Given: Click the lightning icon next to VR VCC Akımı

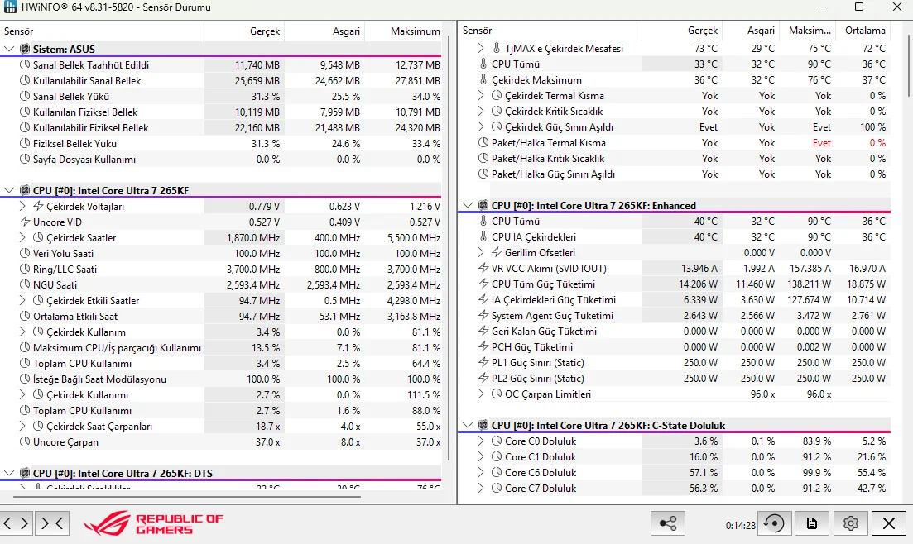Looking at the screenshot, I should 483,268.
